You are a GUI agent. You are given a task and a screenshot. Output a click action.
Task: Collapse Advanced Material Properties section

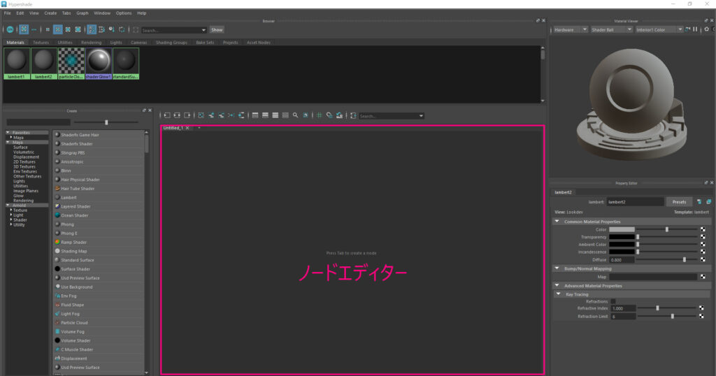pos(557,286)
